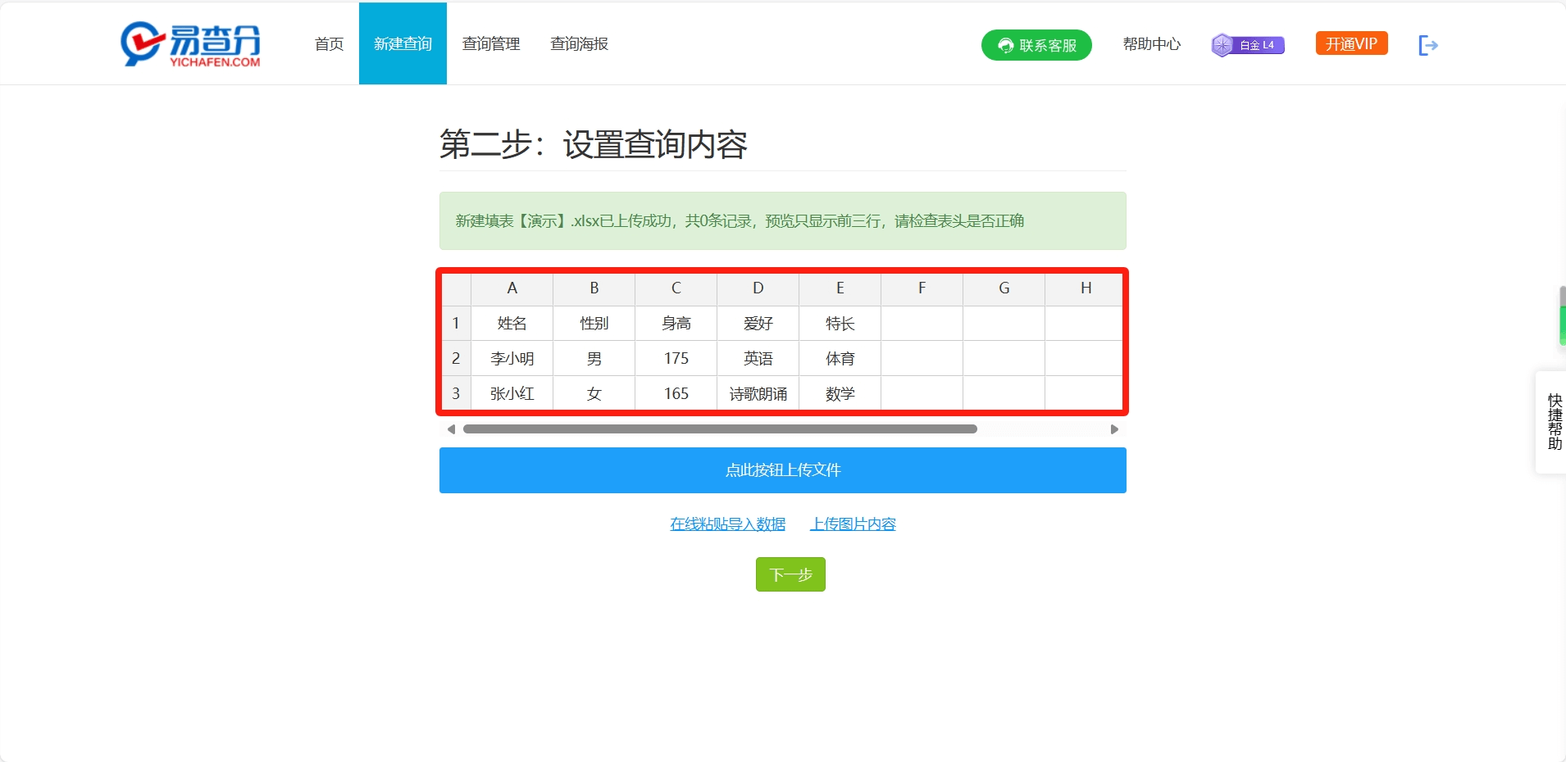Click the 165 cell
The height and width of the screenshot is (762, 1566).
[x=676, y=394]
